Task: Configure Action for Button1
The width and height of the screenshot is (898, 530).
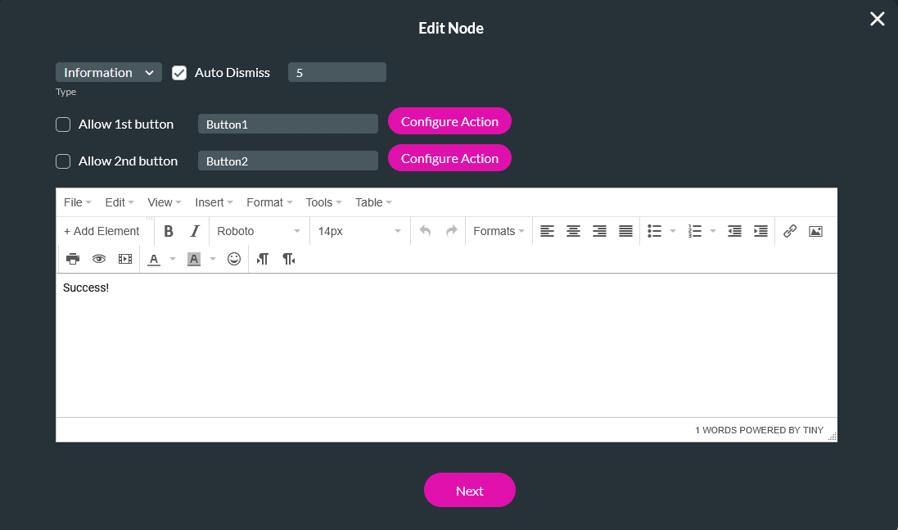Action: [x=449, y=120]
